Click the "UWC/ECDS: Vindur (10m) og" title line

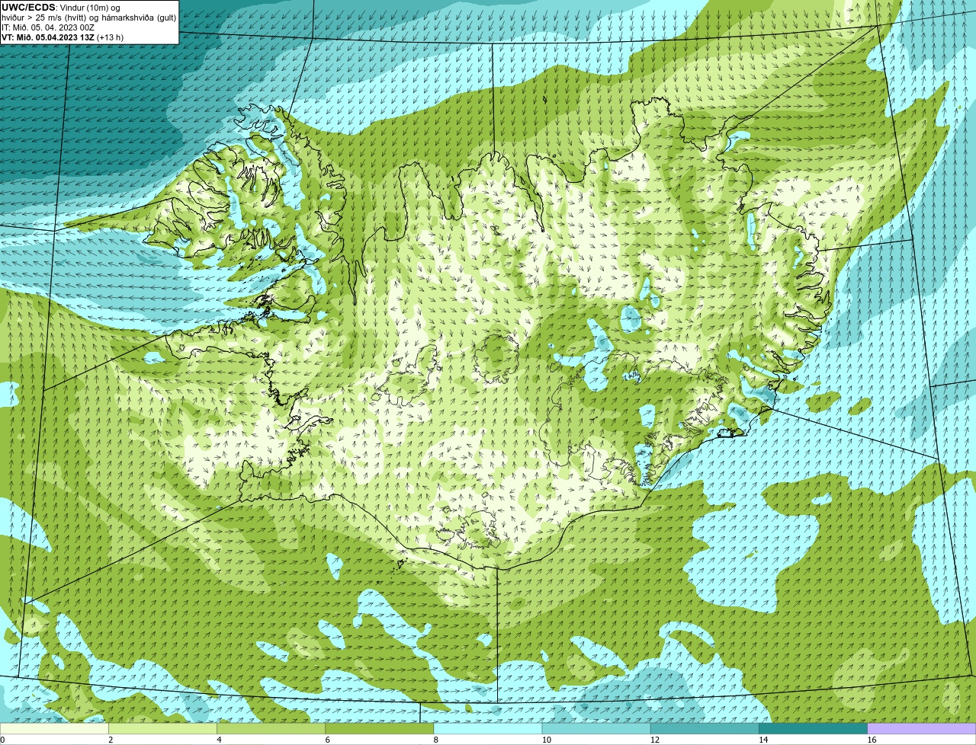(61, 8)
